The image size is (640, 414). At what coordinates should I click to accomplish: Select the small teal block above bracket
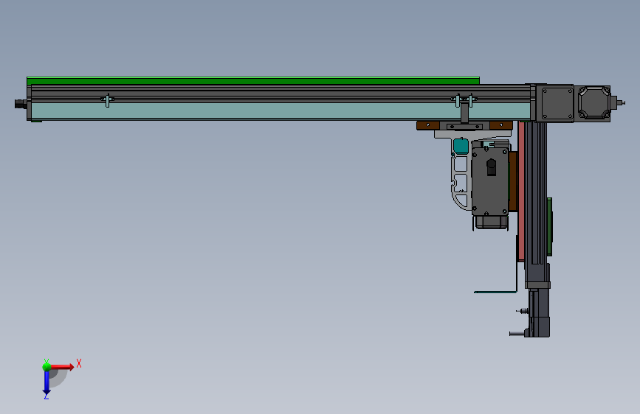(x=461, y=146)
